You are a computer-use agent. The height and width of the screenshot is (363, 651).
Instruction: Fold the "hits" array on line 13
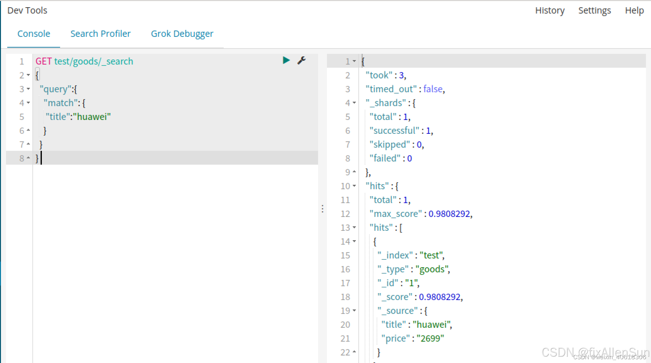pos(354,227)
